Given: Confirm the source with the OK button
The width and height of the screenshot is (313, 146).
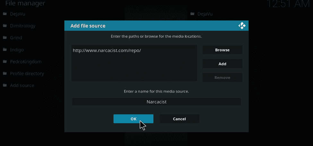Looking at the screenshot, I should (x=133, y=119).
